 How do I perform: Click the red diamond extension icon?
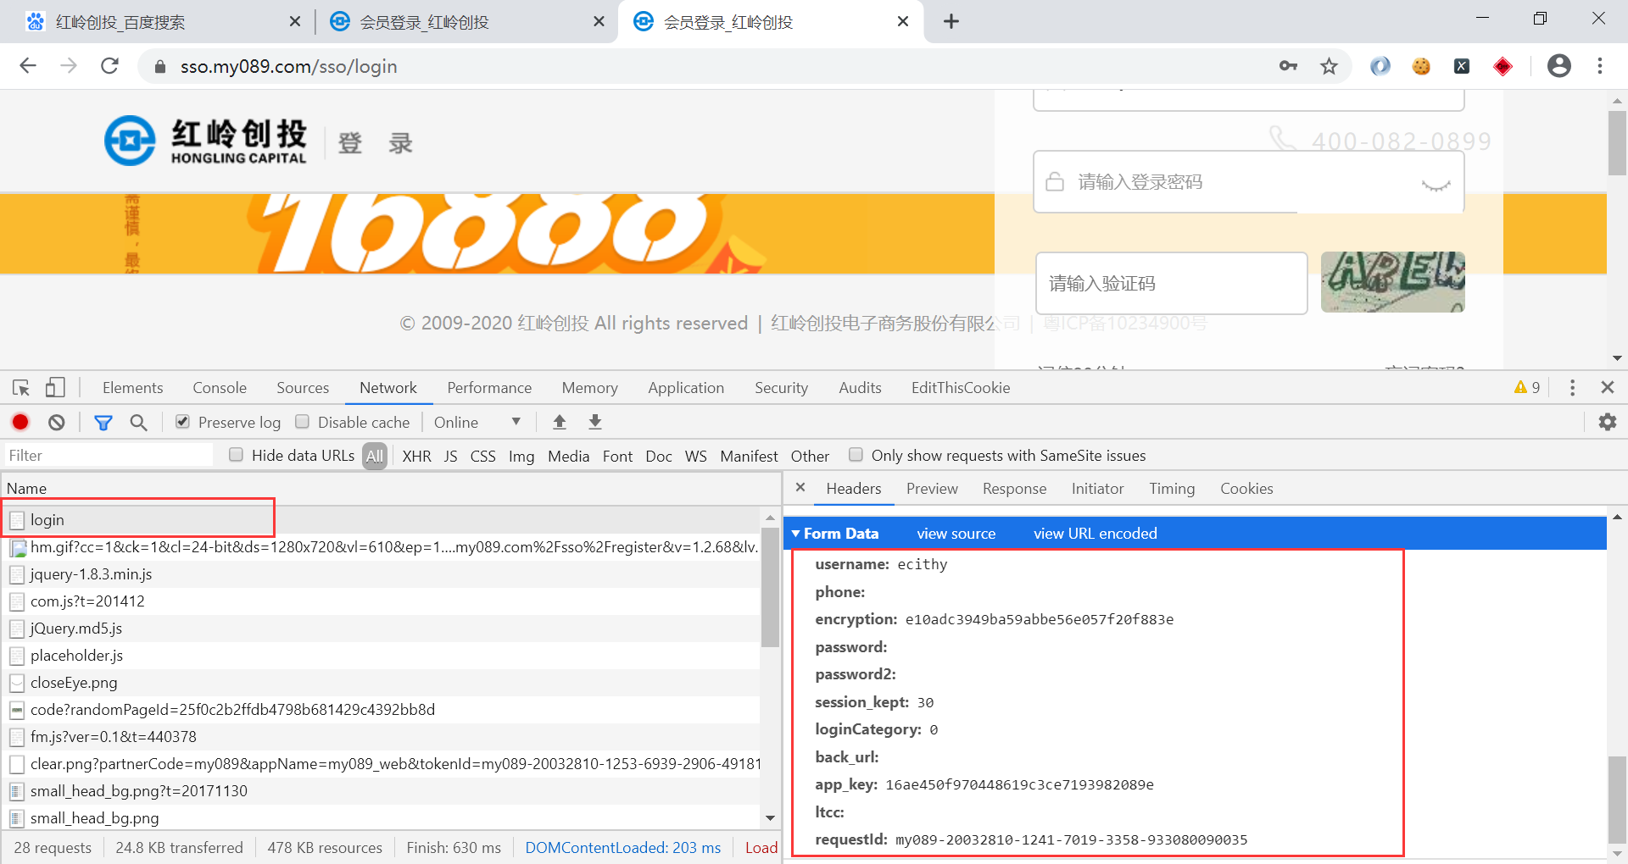[1503, 66]
